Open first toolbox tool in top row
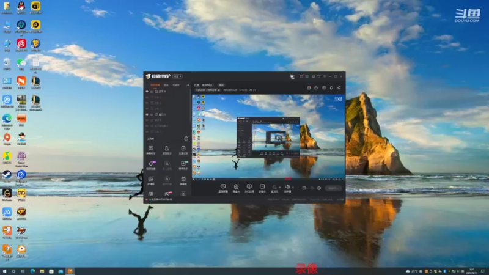Viewport: 489px width, 275px height. click(x=150, y=150)
